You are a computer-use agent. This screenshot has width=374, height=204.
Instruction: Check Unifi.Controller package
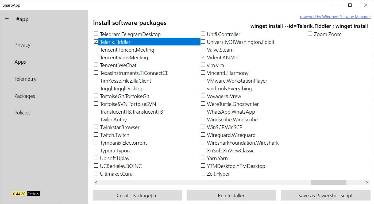[x=203, y=34]
